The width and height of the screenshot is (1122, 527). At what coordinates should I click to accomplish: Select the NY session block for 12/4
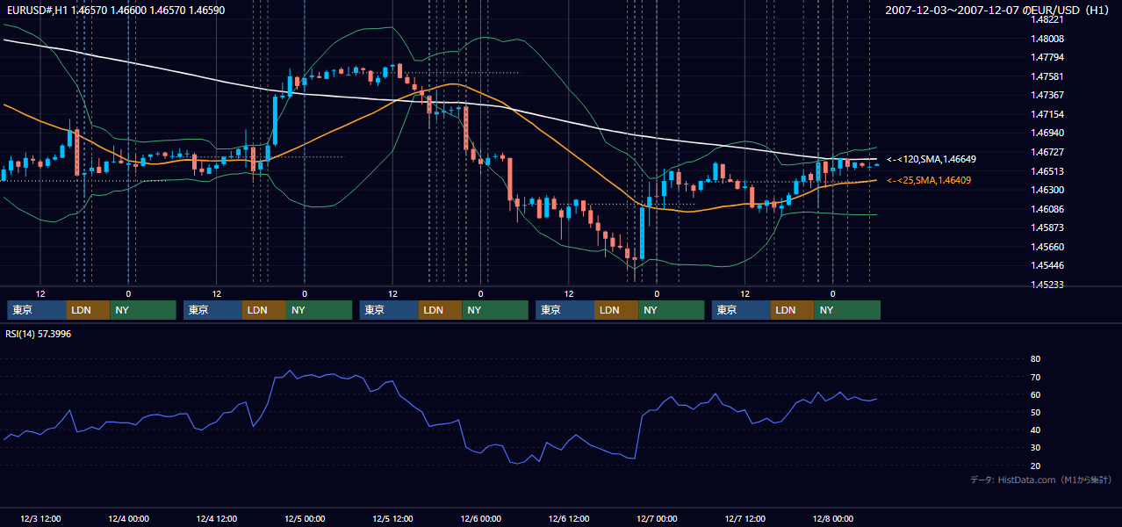320,310
